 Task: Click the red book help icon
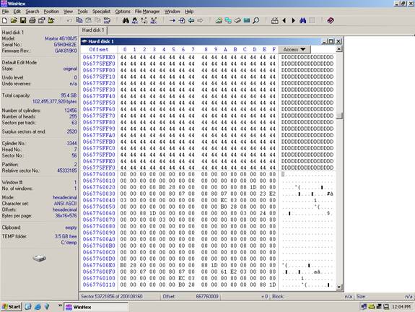tap(331, 20)
